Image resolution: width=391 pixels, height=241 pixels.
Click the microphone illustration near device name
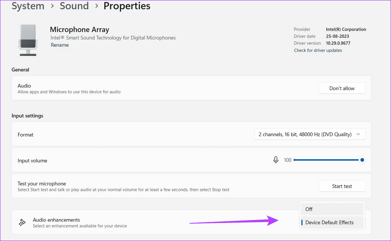coord(28,40)
